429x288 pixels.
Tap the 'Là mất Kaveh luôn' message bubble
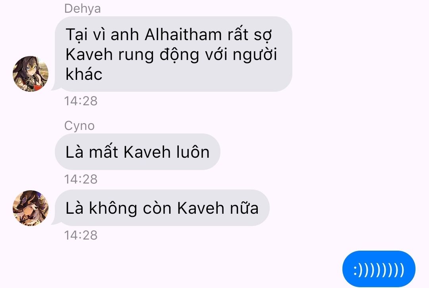(x=137, y=152)
